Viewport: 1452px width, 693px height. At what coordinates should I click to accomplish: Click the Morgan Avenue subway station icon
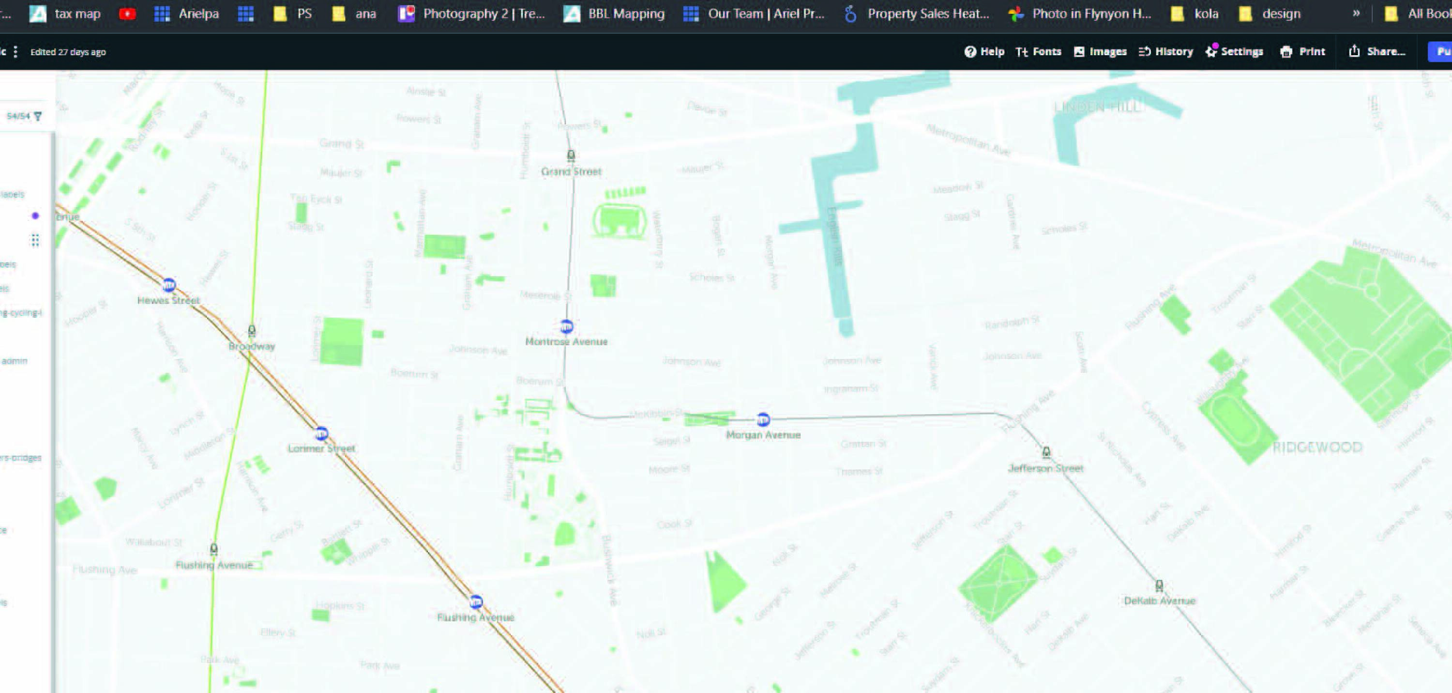[763, 420]
